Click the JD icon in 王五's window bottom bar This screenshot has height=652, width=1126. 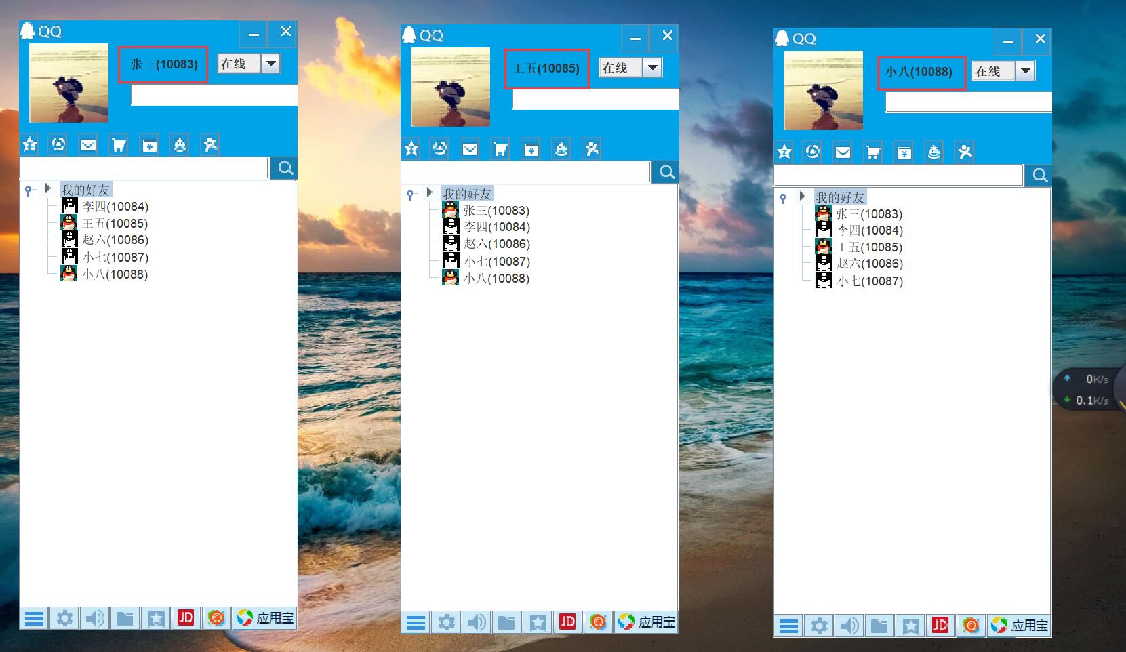pos(567,622)
